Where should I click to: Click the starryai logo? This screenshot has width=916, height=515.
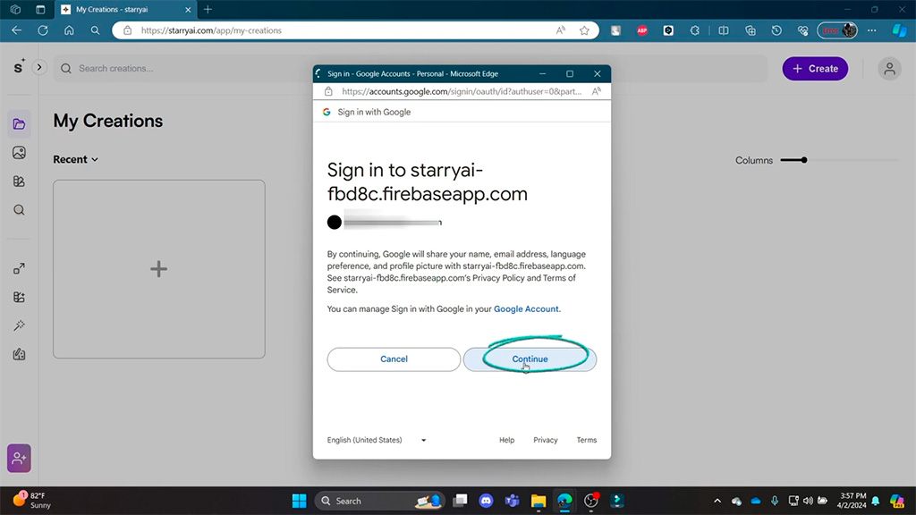coord(19,67)
